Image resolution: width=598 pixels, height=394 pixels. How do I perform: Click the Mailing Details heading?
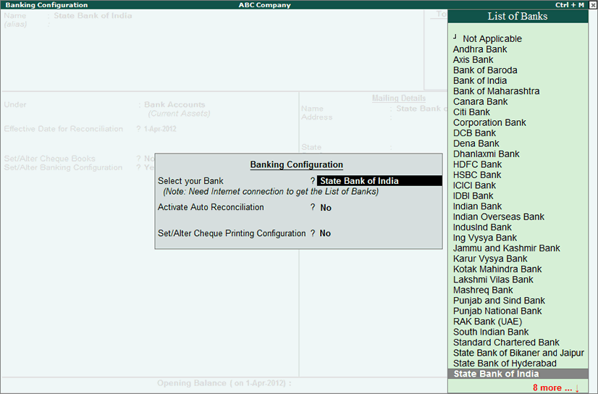tap(398, 98)
